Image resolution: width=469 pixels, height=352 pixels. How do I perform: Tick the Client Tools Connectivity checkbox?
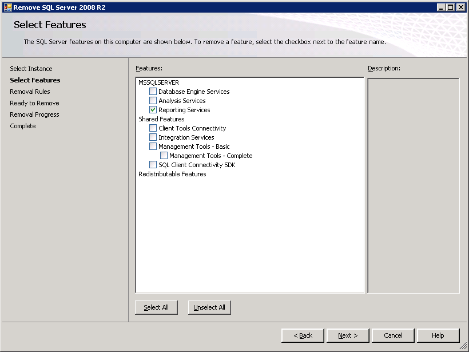[153, 128]
